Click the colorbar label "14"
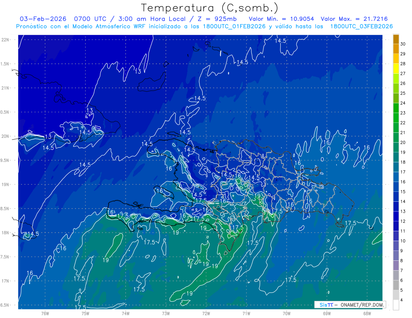412x318 pixels. click(x=403, y=202)
